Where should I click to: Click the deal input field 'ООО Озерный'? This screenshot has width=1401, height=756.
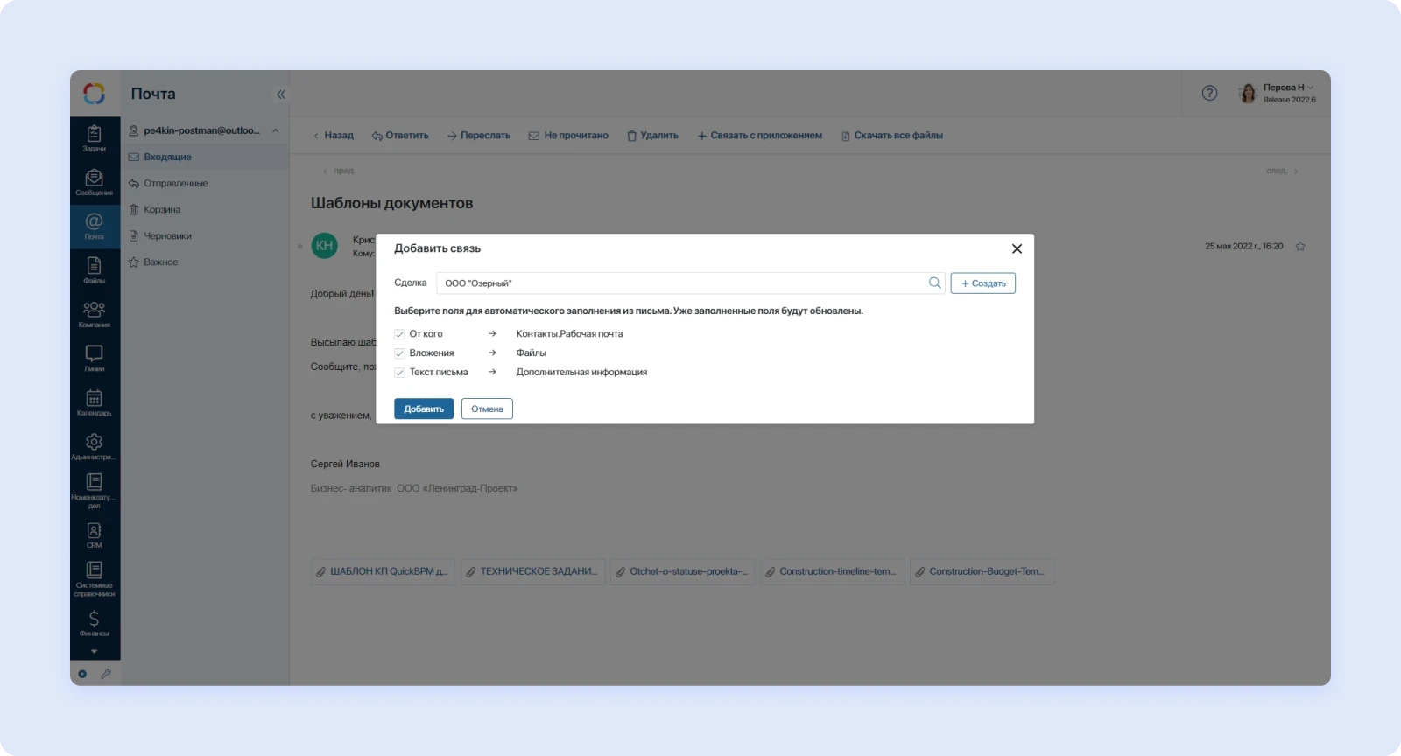[x=683, y=283]
